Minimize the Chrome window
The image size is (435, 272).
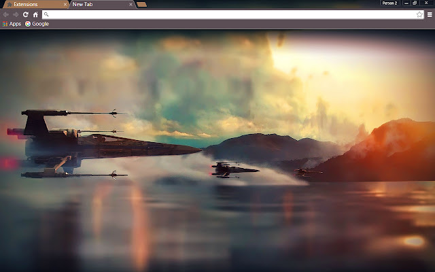406,3
